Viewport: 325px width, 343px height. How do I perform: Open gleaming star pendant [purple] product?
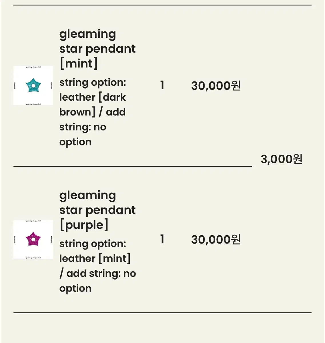click(x=97, y=210)
